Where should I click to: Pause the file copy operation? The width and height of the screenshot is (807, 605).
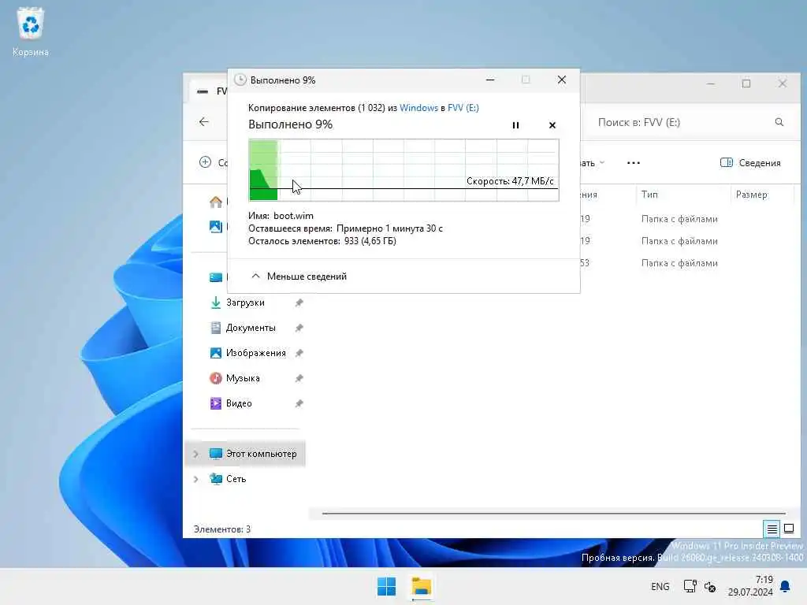click(515, 125)
